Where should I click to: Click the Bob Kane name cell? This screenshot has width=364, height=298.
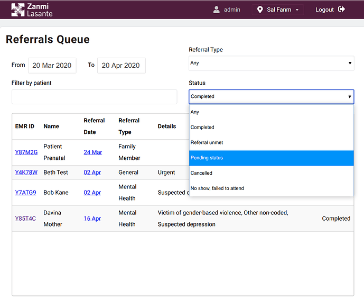[56, 193]
